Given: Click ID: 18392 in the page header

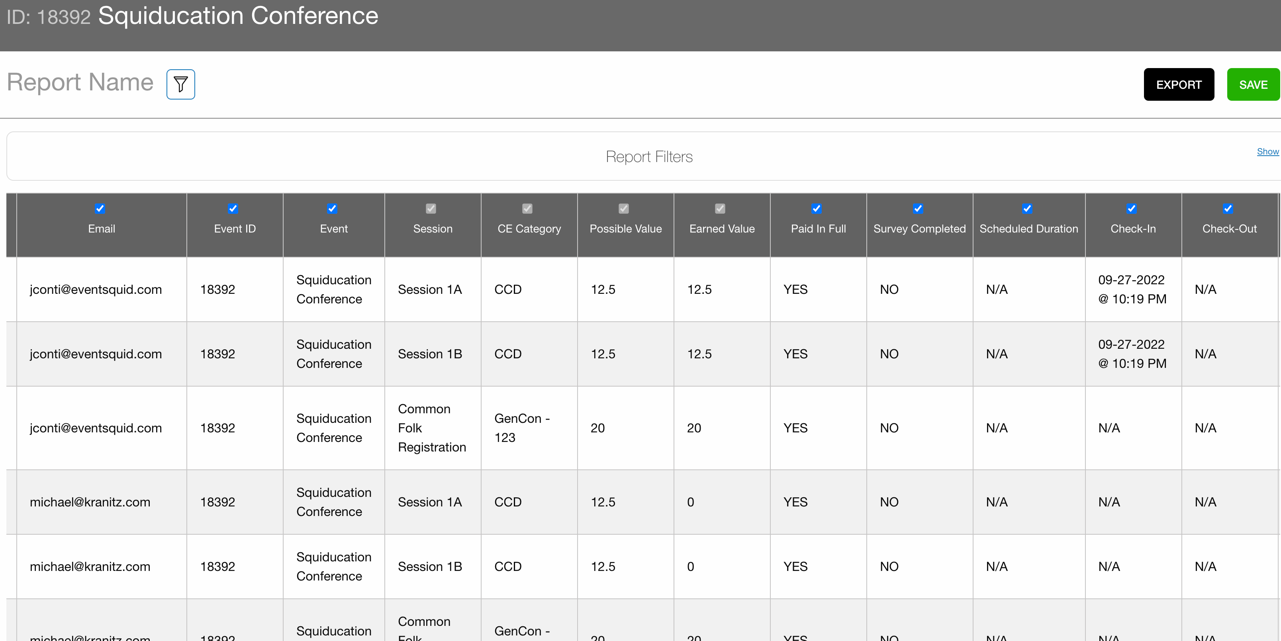Looking at the screenshot, I should click(49, 18).
